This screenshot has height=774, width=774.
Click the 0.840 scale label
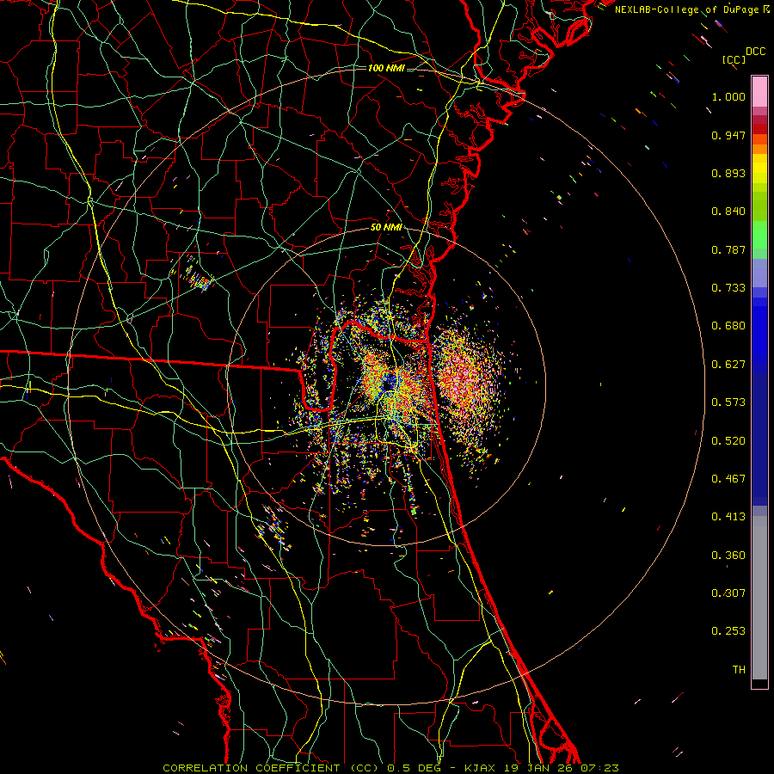(x=728, y=212)
